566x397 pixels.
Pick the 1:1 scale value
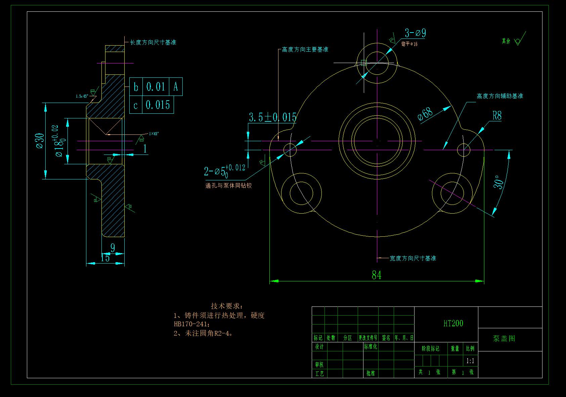470,361
